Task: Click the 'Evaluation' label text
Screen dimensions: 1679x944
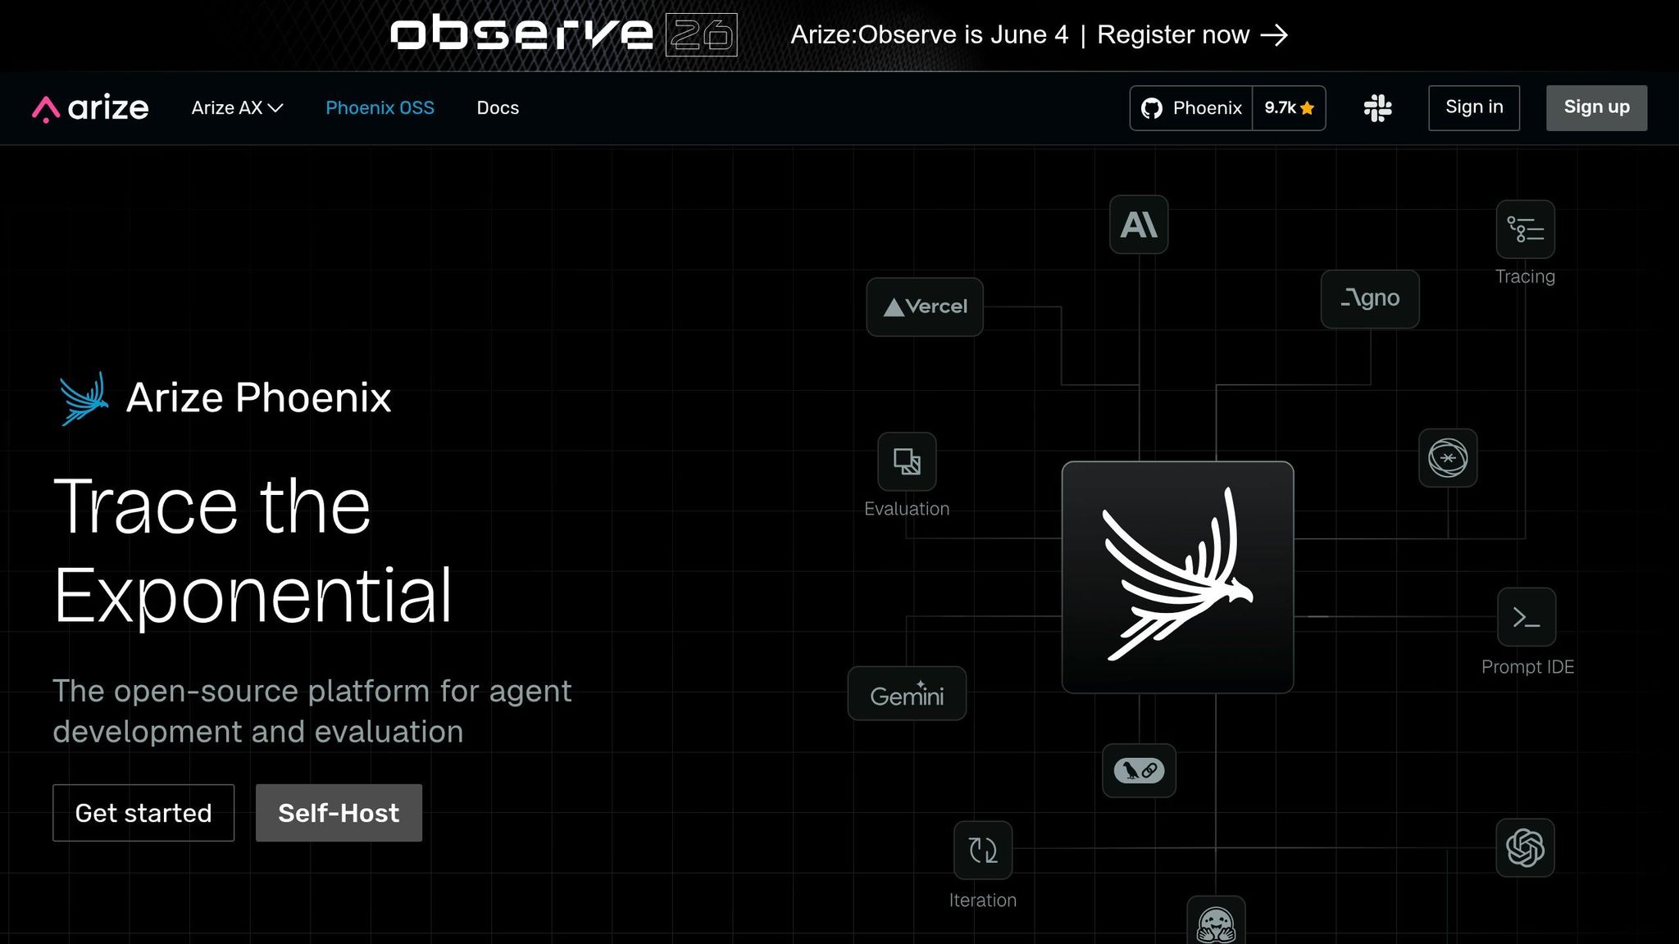Action: (907, 509)
